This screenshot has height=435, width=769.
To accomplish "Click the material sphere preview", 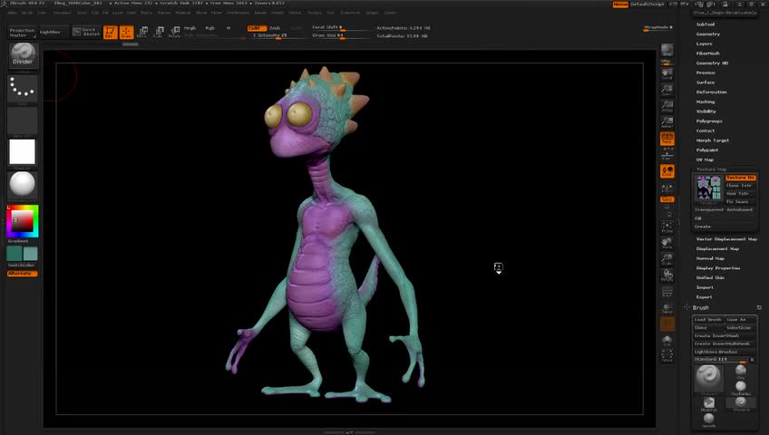I will pyautogui.click(x=23, y=185).
